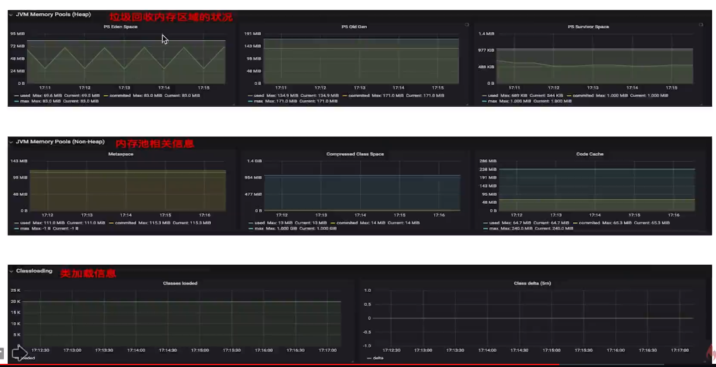Screen dimensions: 716x367
Task: Click the red video progress bar at bottom
Action: (x=279, y=364)
